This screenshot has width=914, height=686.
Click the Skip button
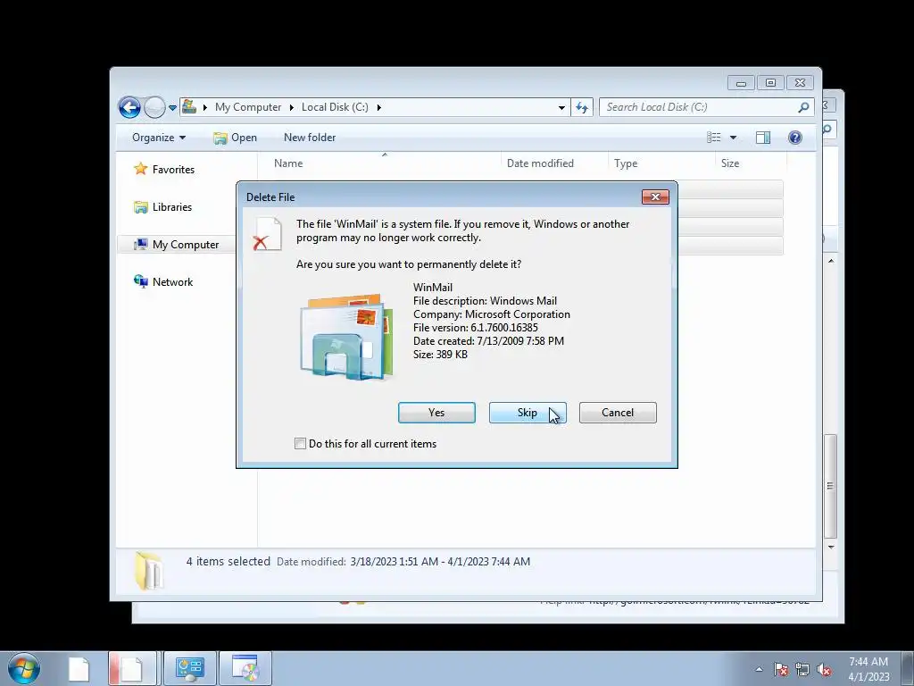[x=528, y=413]
